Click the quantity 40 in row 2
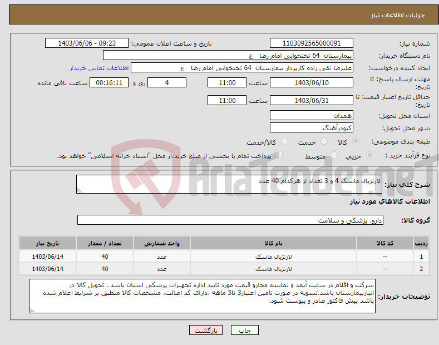 tap(105, 269)
